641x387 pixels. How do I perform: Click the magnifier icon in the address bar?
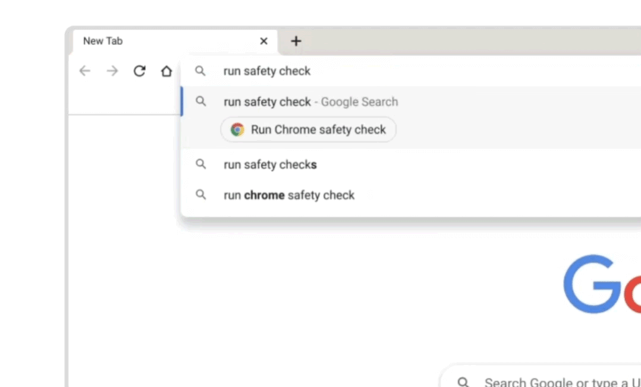pyautogui.click(x=201, y=71)
